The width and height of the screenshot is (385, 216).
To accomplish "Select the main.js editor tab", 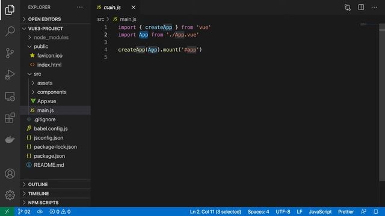I will pyautogui.click(x=112, y=7).
